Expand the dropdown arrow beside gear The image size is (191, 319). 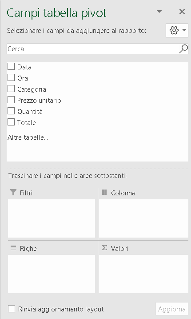(184, 30)
